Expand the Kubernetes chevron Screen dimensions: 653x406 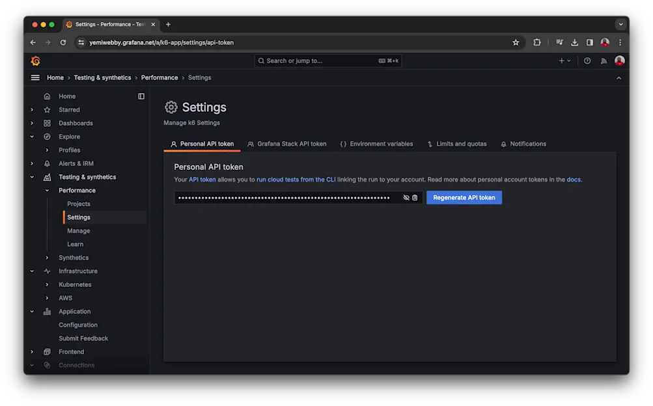[47, 284]
